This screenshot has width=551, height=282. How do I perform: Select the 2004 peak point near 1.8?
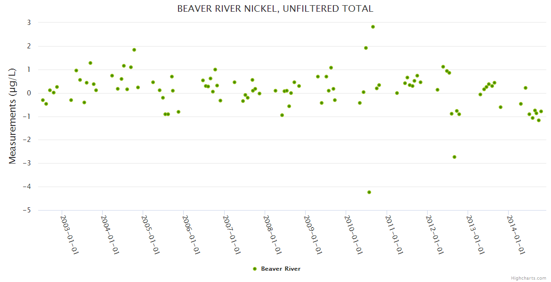pos(134,50)
